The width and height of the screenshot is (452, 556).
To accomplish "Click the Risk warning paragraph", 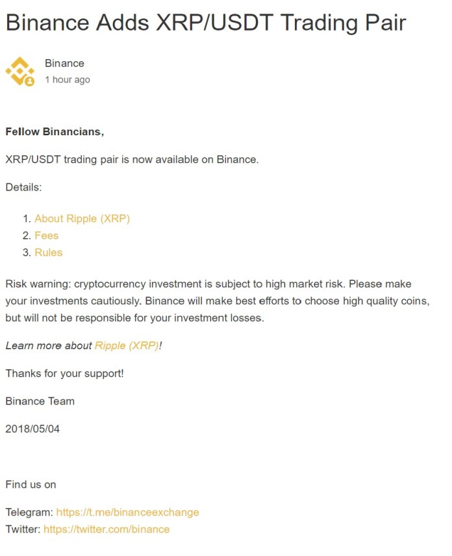I will [x=218, y=300].
